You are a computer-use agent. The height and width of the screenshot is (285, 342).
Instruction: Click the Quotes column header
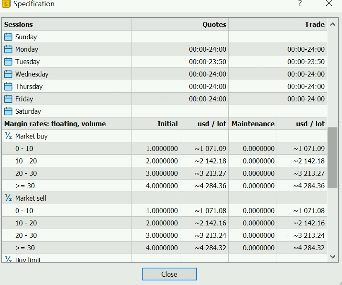click(180, 25)
